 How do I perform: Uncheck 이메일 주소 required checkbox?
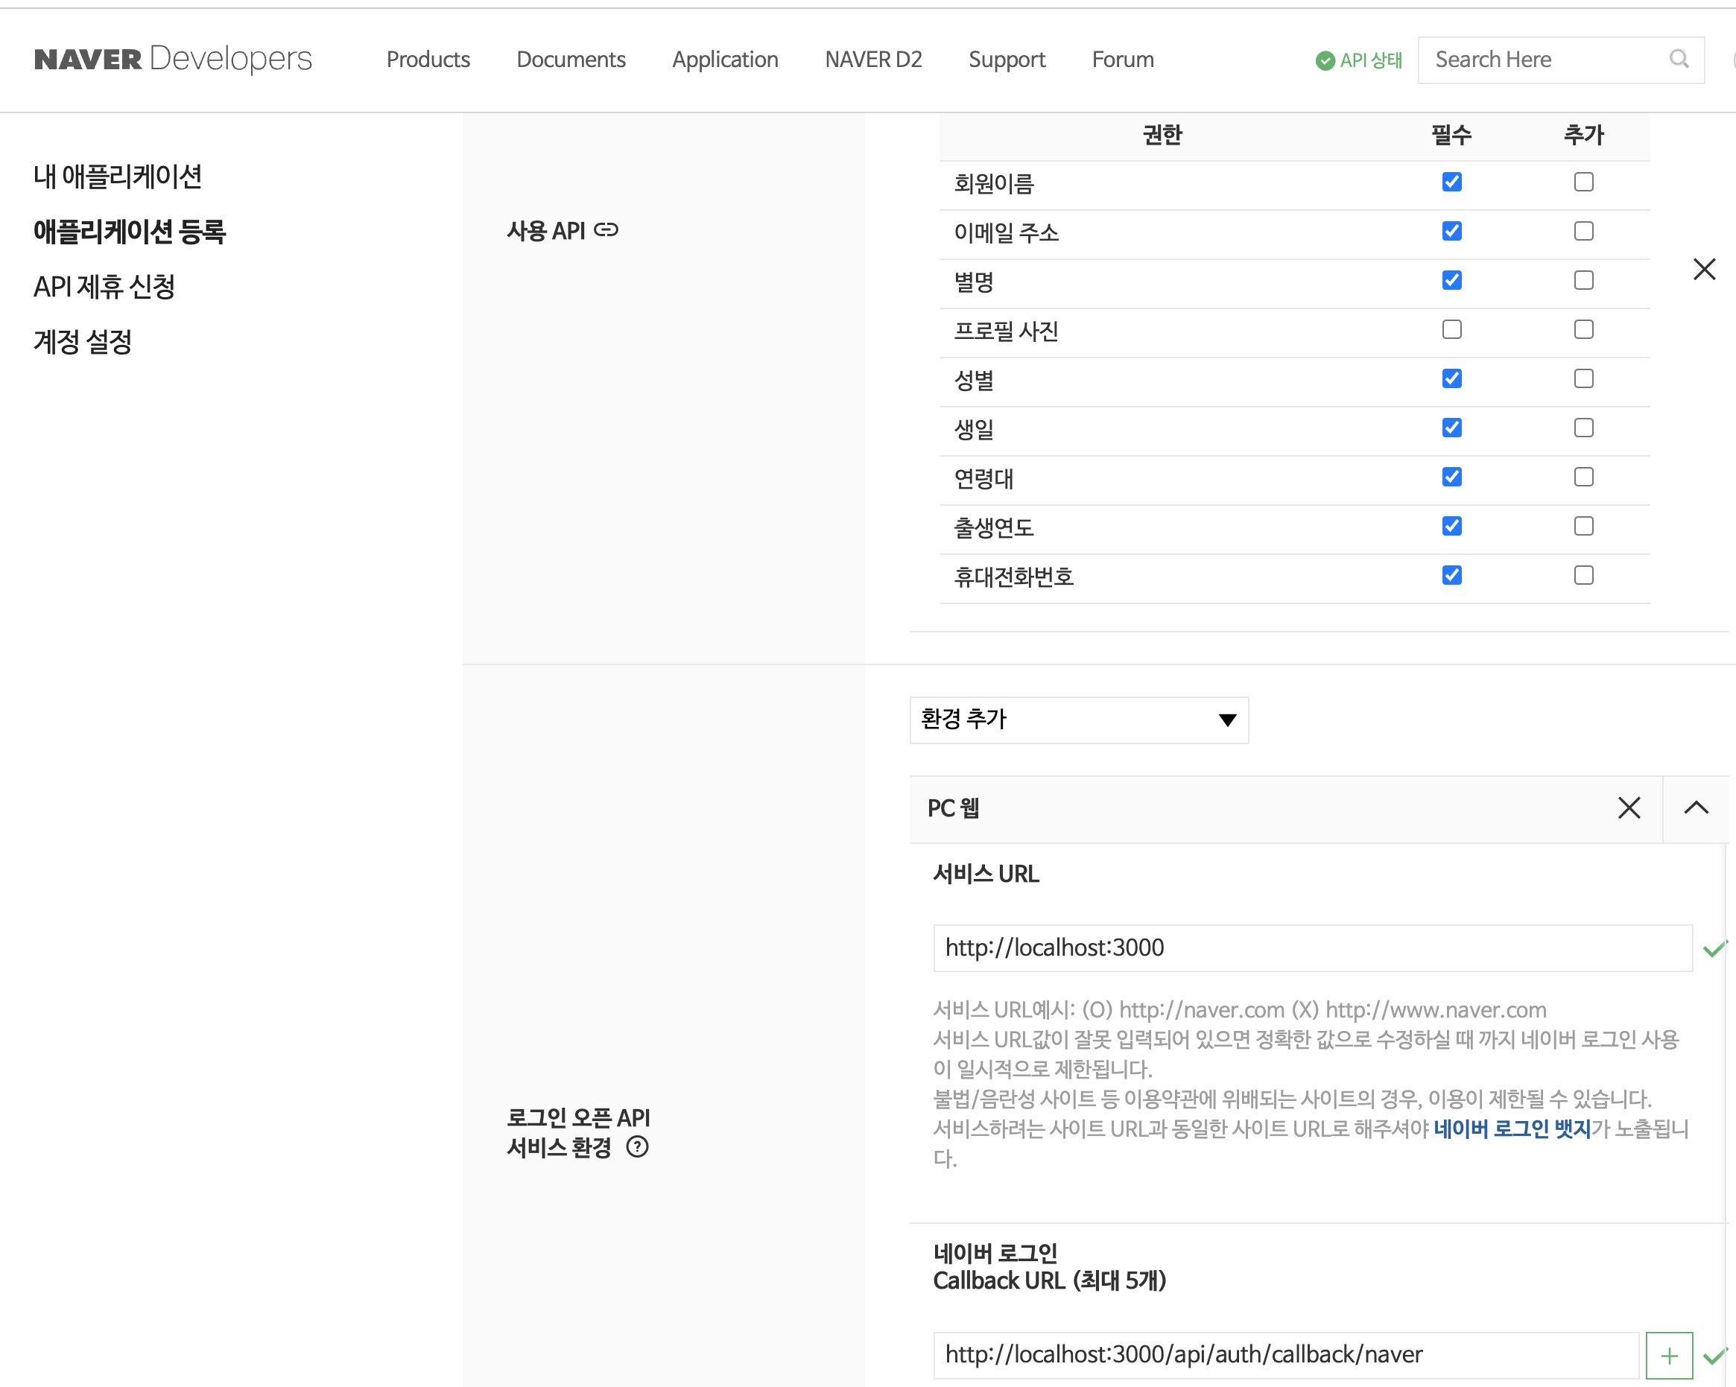[1452, 232]
